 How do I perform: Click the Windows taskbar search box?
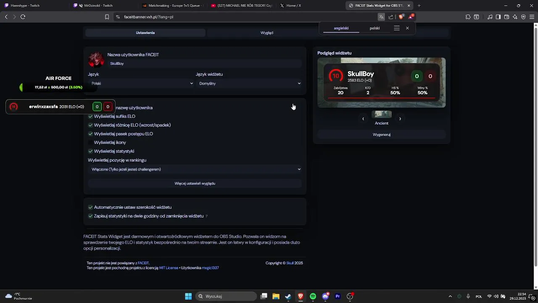(x=226, y=296)
